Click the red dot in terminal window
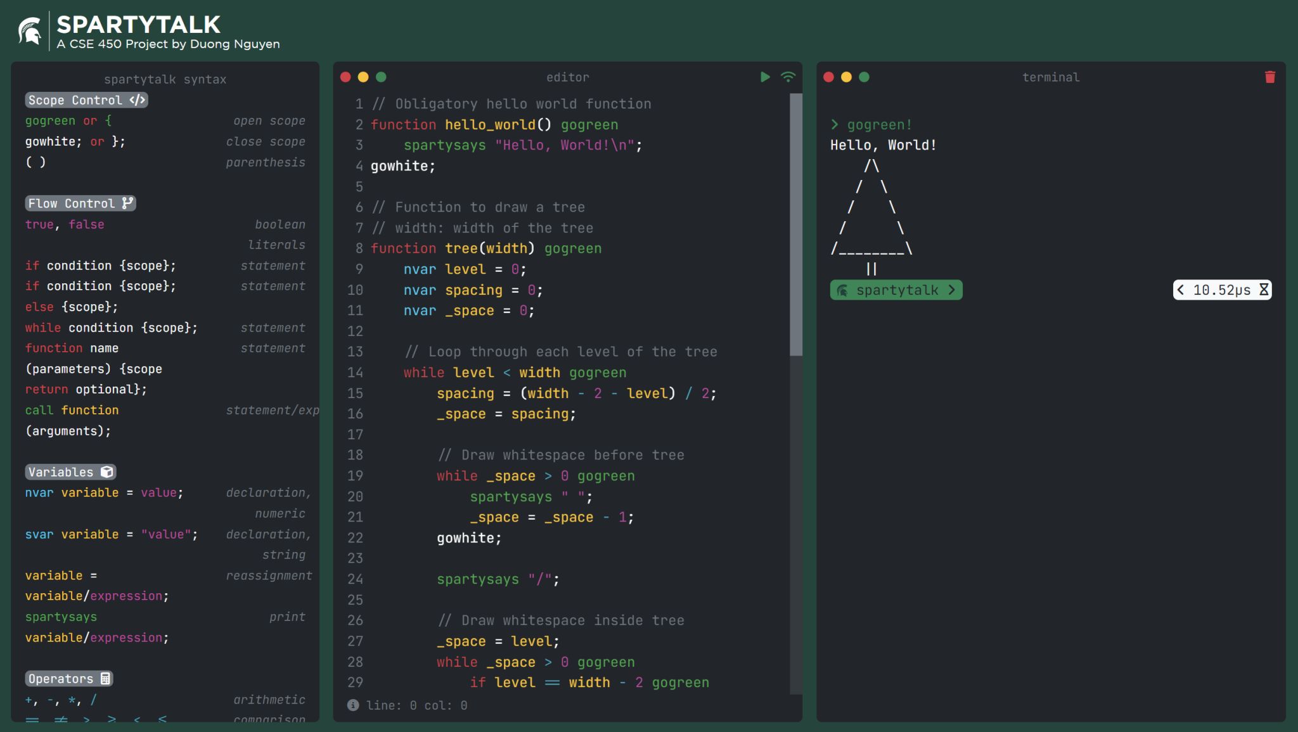1298x732 pixels. click(x=828, y=77)
